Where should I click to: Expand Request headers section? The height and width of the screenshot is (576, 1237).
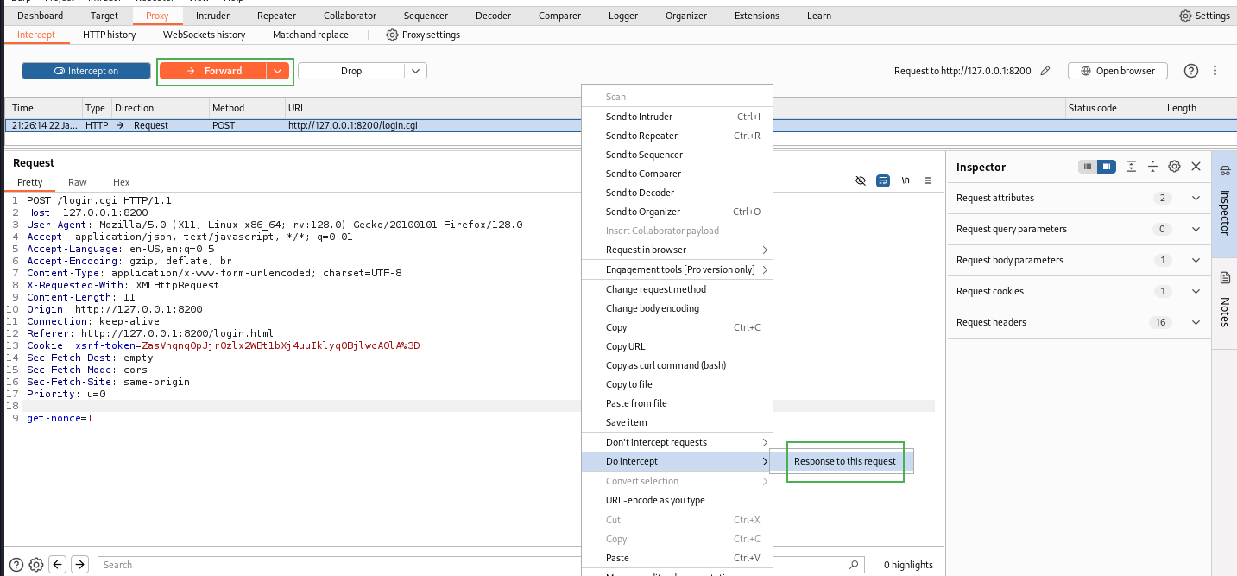tap(1079, 322)
